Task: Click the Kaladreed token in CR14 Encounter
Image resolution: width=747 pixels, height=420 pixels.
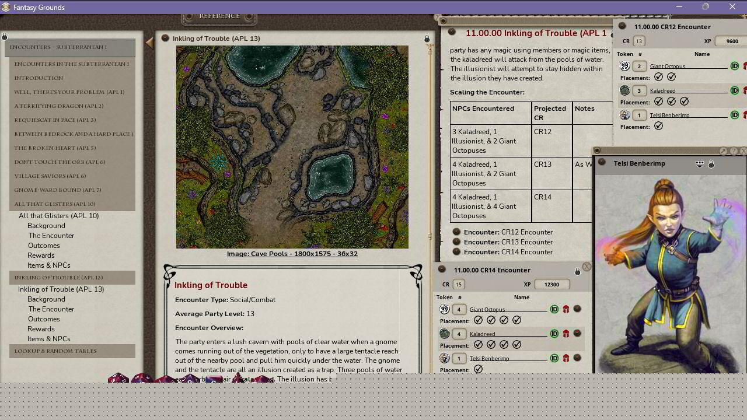Action: click(445, 334)
